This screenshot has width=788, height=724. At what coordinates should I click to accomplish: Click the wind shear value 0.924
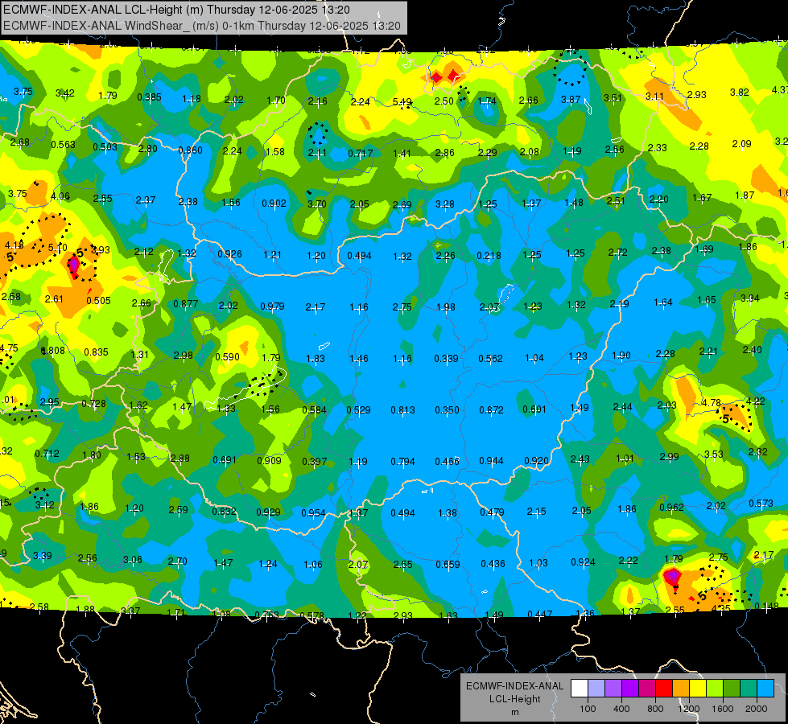point(583,562)
